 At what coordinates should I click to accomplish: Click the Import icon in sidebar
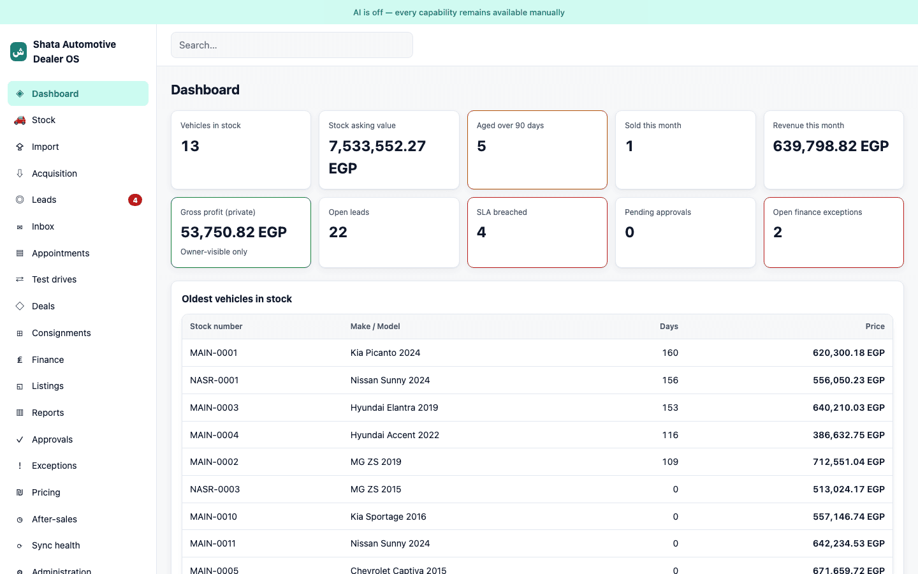coord(20,147)
